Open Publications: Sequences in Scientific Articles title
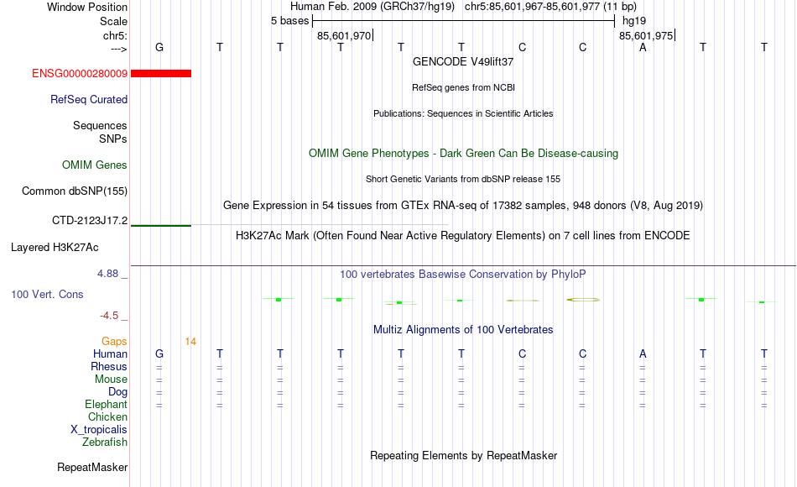Screen dimensions: 797x487 point(463,113)
